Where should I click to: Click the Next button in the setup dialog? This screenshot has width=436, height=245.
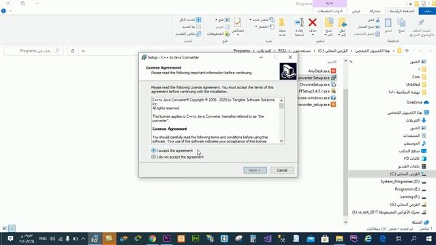pyautogui.click(x=255, y=170)
